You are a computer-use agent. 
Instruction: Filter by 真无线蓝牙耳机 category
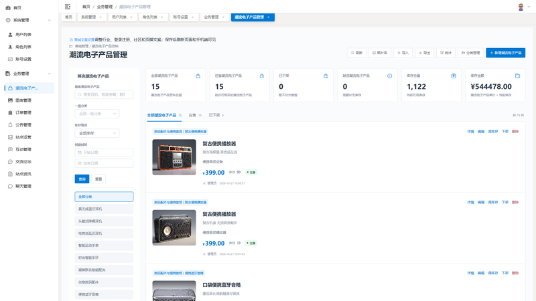tap(104, 209)
